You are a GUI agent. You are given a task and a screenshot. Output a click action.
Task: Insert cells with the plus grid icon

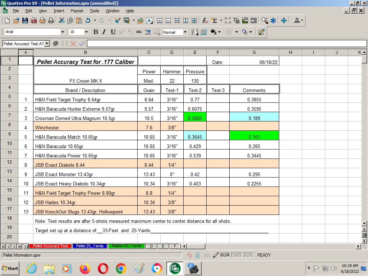pos(160,20)
